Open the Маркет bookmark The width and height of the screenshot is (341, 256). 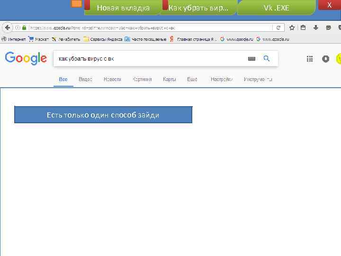pos(39,39)
